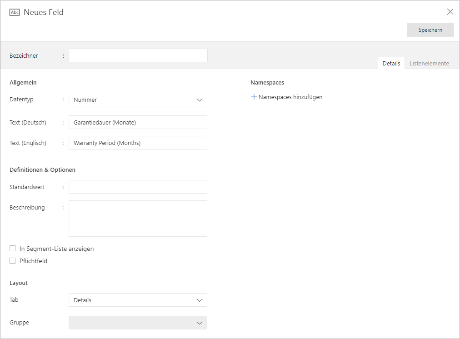Click the Speichern button
The image size is (460, 339).
[430, 30]
